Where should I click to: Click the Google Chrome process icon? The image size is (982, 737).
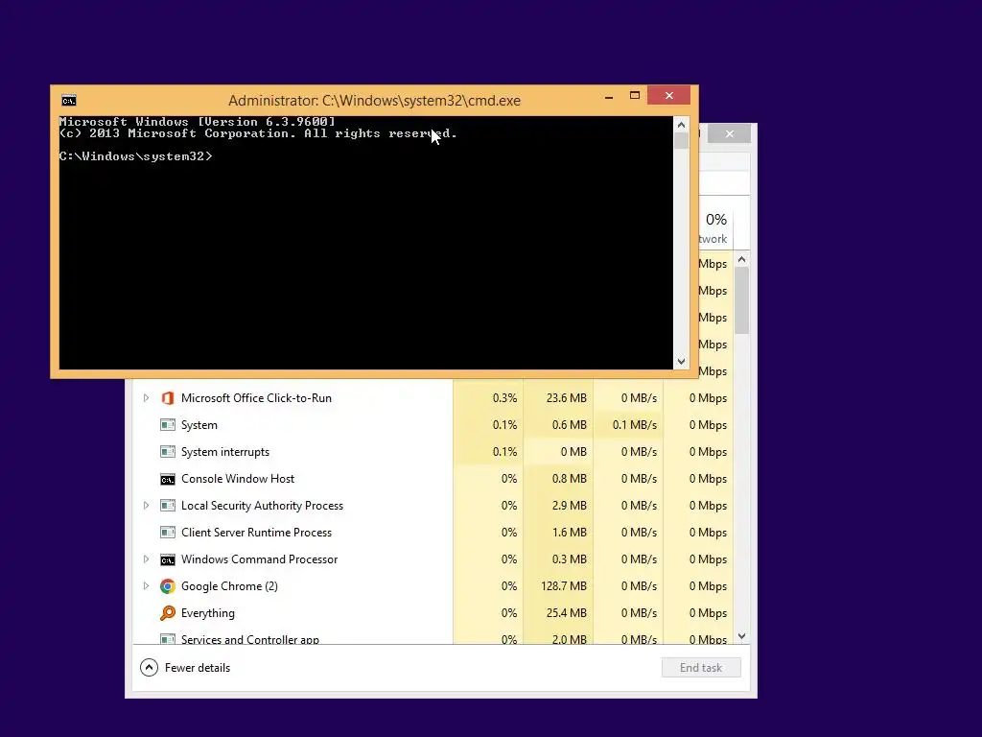(167, 586)
